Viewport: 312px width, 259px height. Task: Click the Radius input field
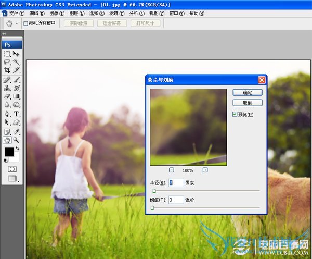(176, 182)
